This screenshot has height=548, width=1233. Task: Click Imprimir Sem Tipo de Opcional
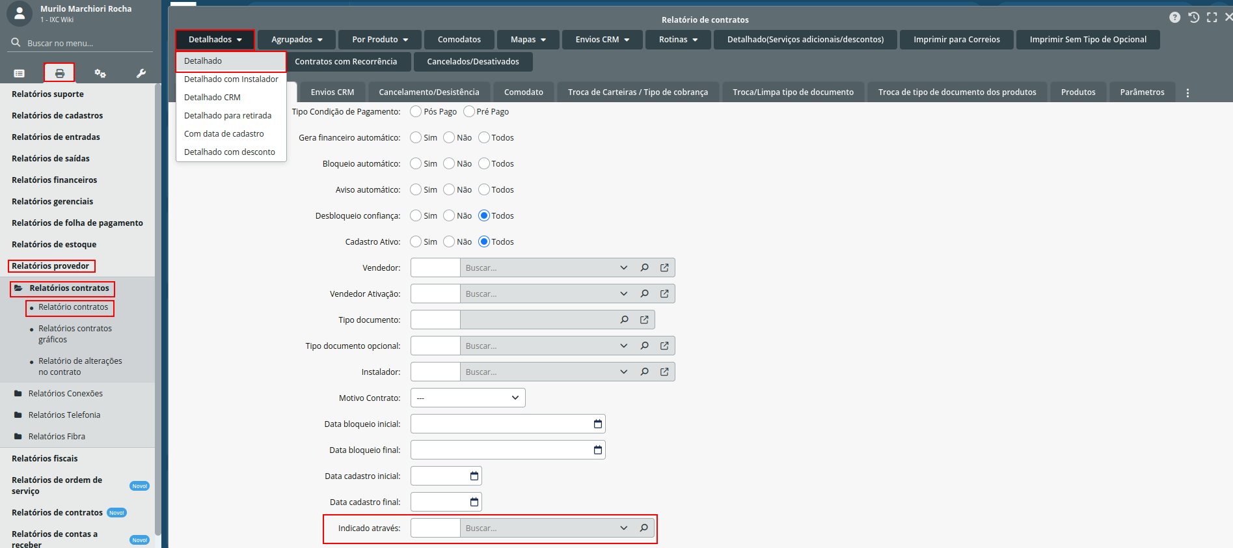point(1088,40)
